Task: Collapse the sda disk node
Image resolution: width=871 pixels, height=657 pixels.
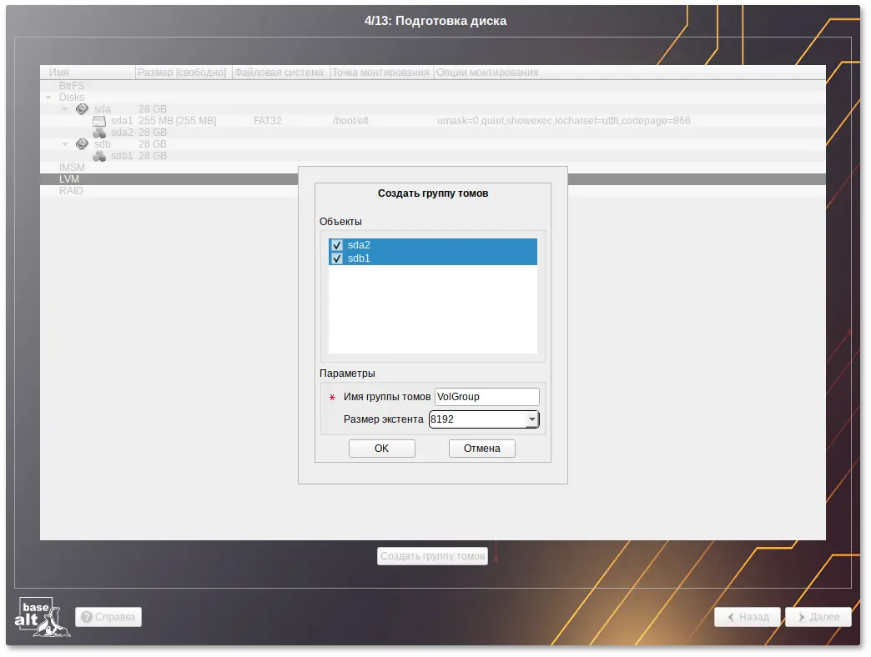Action: click(x=65, y=109)
